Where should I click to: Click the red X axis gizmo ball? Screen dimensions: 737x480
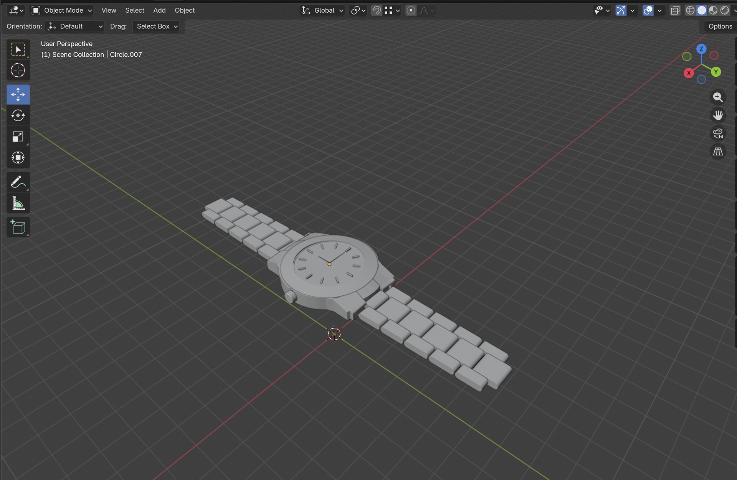(689, 73)
